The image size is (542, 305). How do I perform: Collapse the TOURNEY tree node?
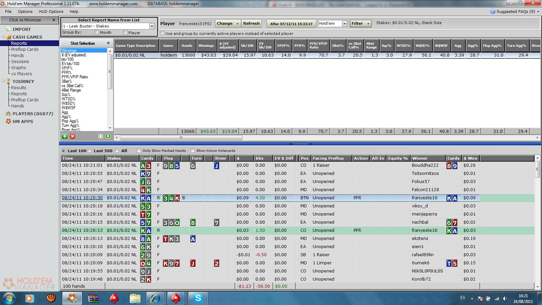(3, 81)
